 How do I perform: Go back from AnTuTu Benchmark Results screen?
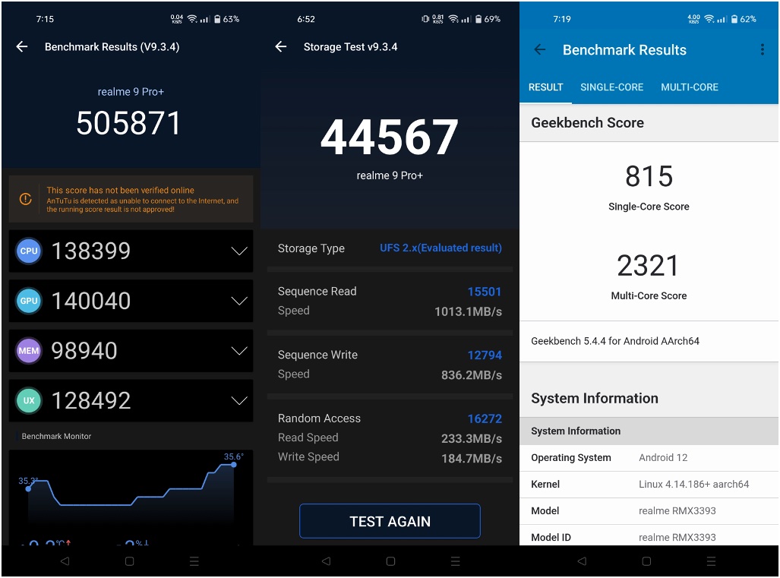22,47
